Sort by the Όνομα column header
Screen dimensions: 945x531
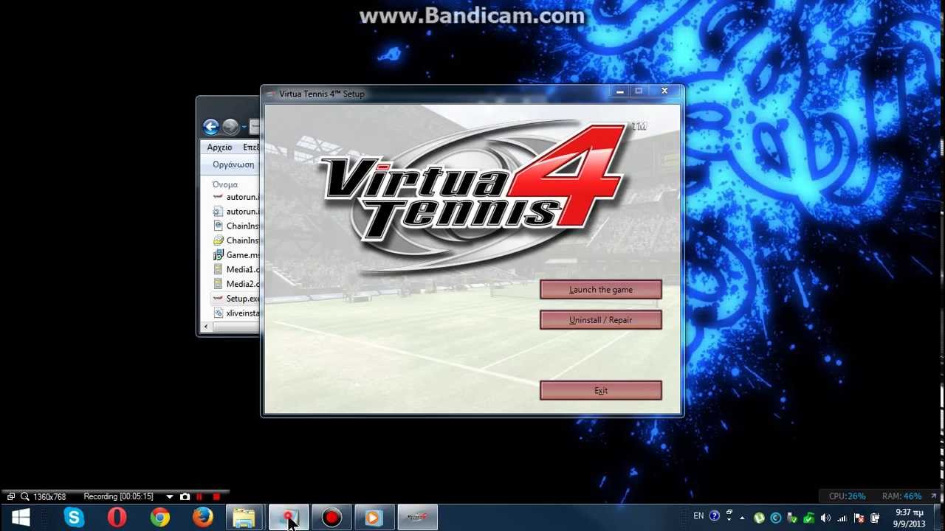pyautogui.click(x=225, y=184)
